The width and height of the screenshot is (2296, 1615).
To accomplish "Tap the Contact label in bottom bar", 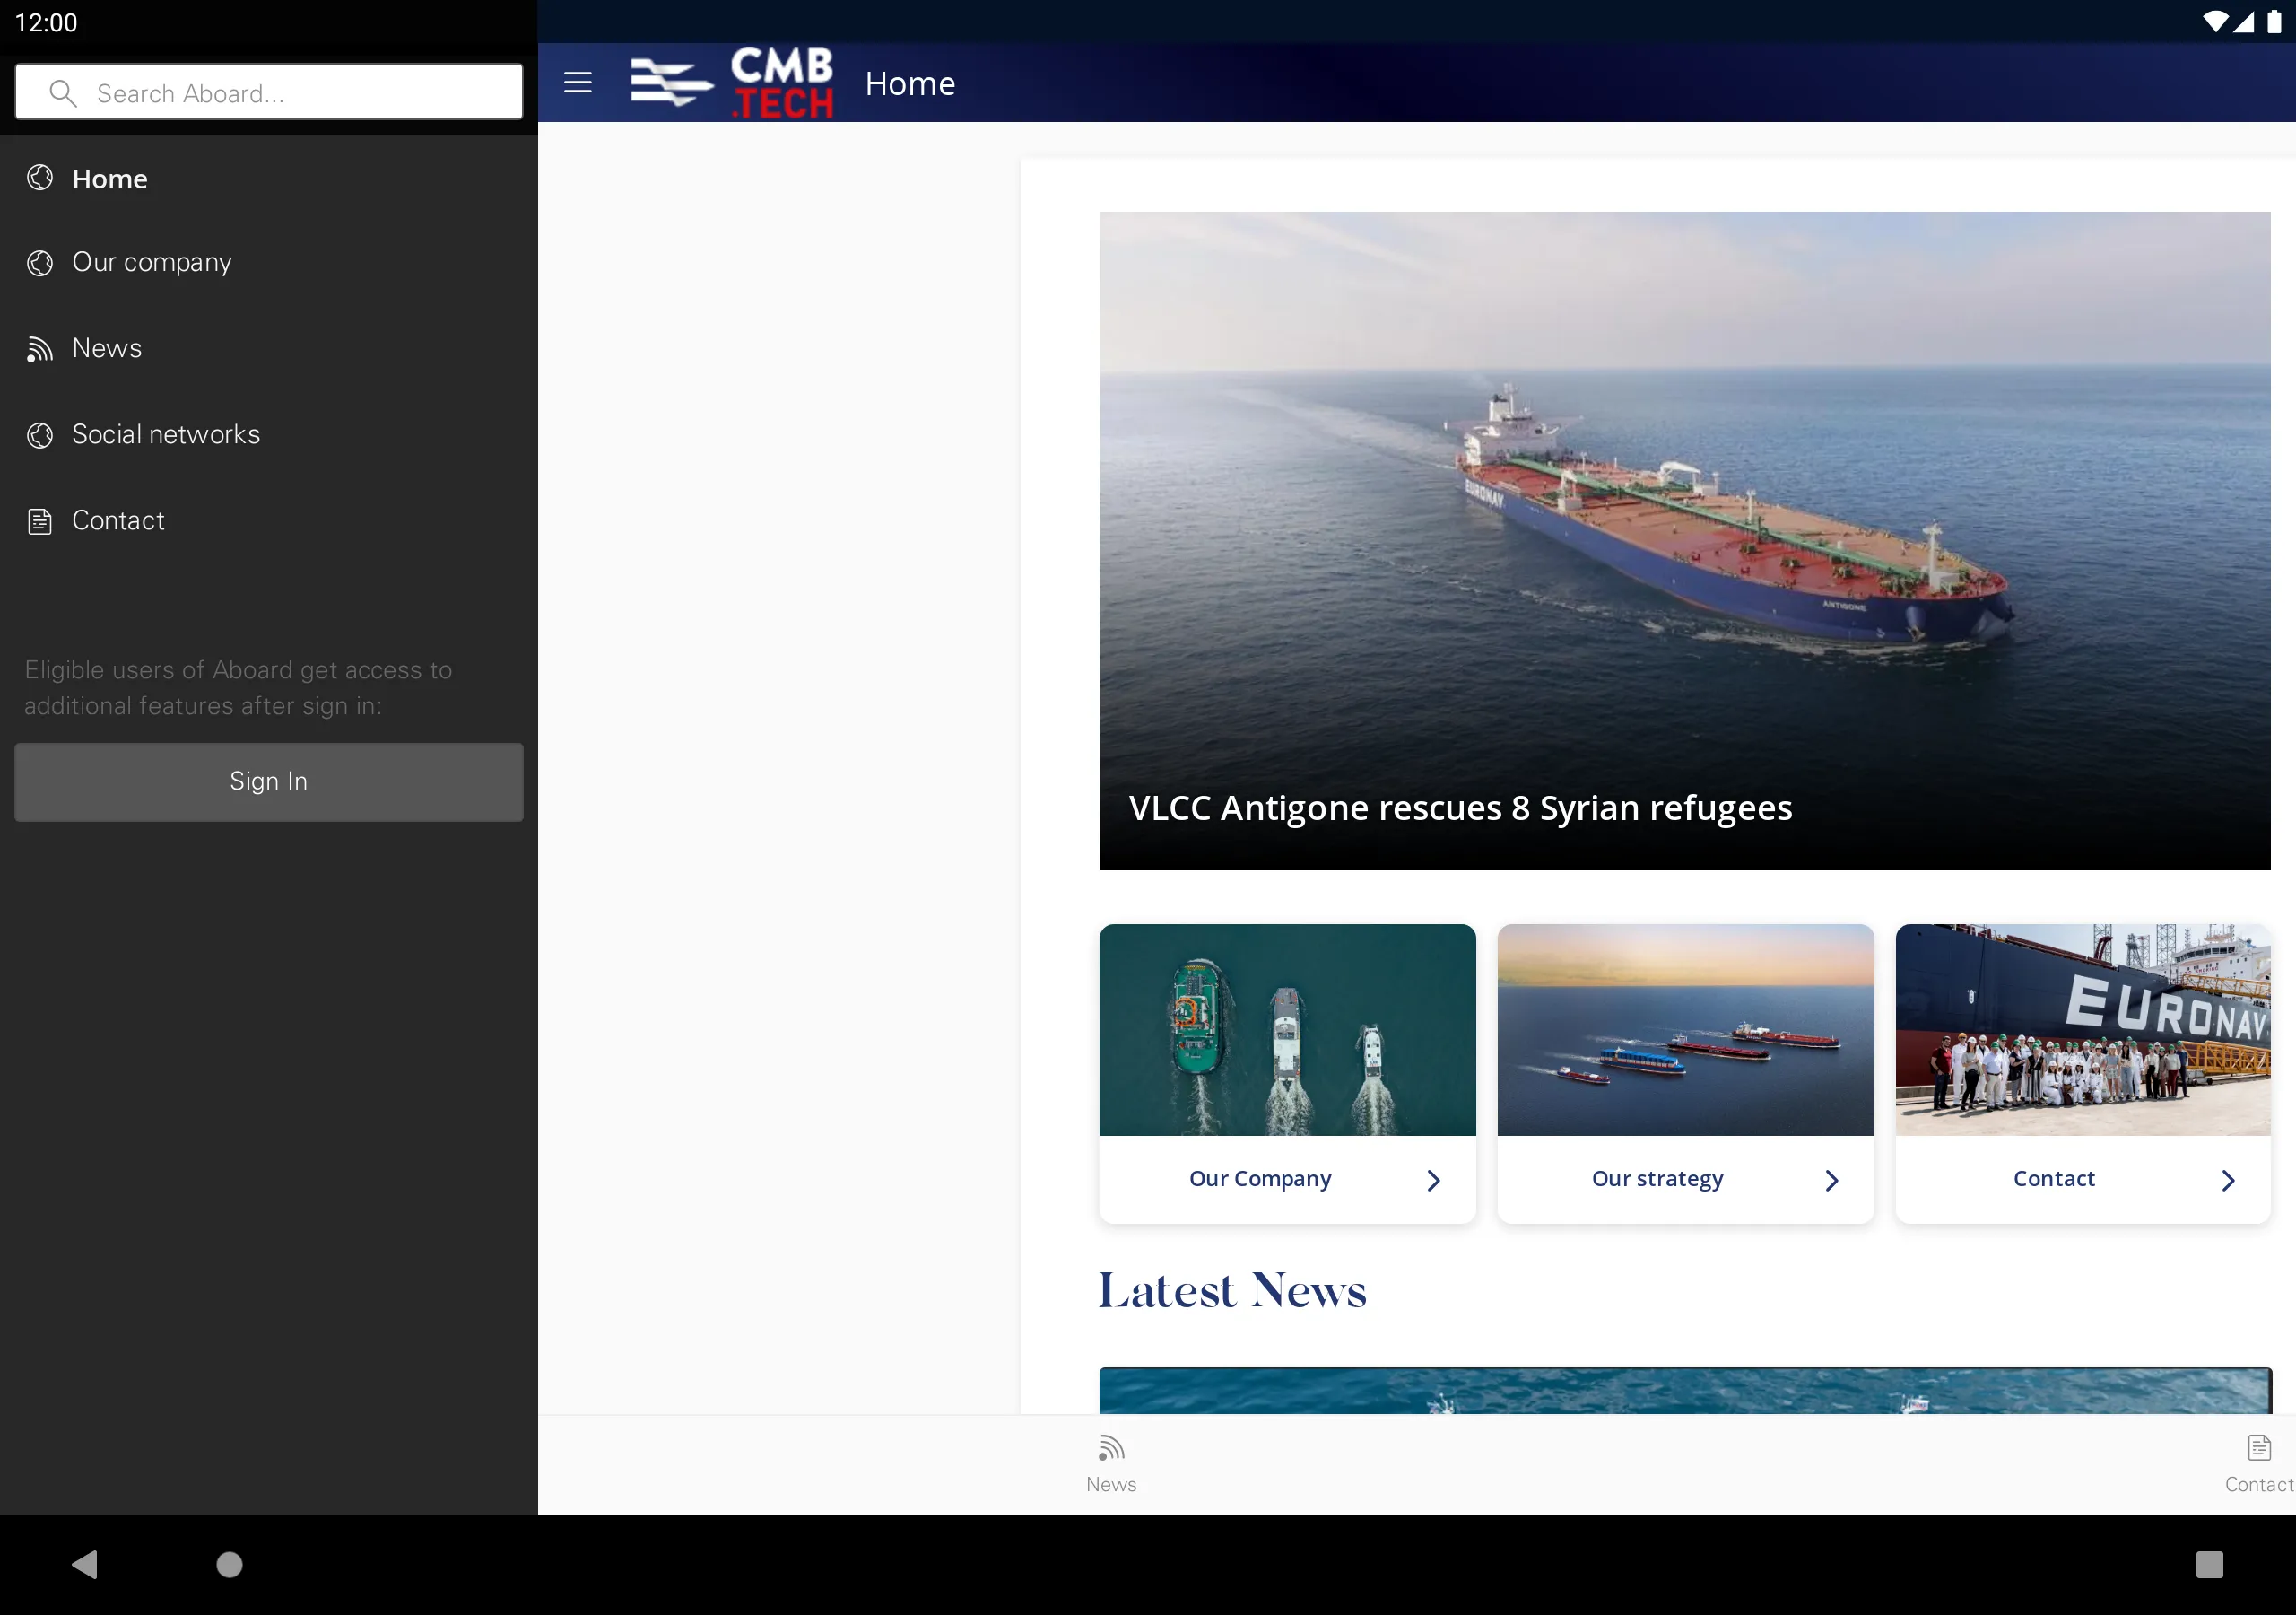I will pos(2259,1484).
